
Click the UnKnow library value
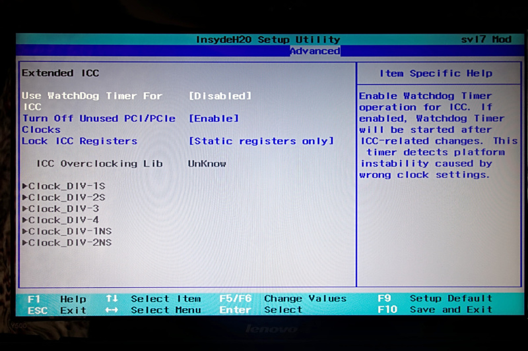click(x=207, y=163)
